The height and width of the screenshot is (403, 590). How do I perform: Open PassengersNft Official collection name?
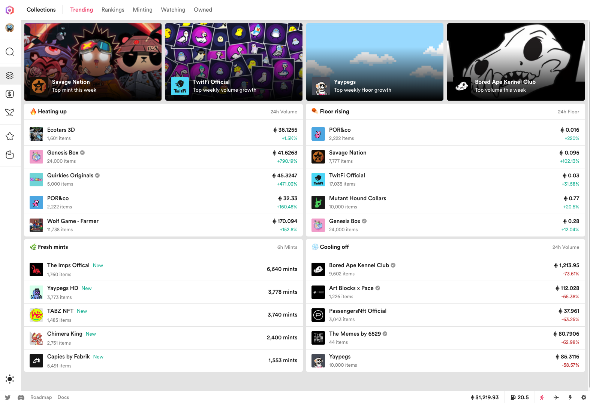click(x=358, y=311)
